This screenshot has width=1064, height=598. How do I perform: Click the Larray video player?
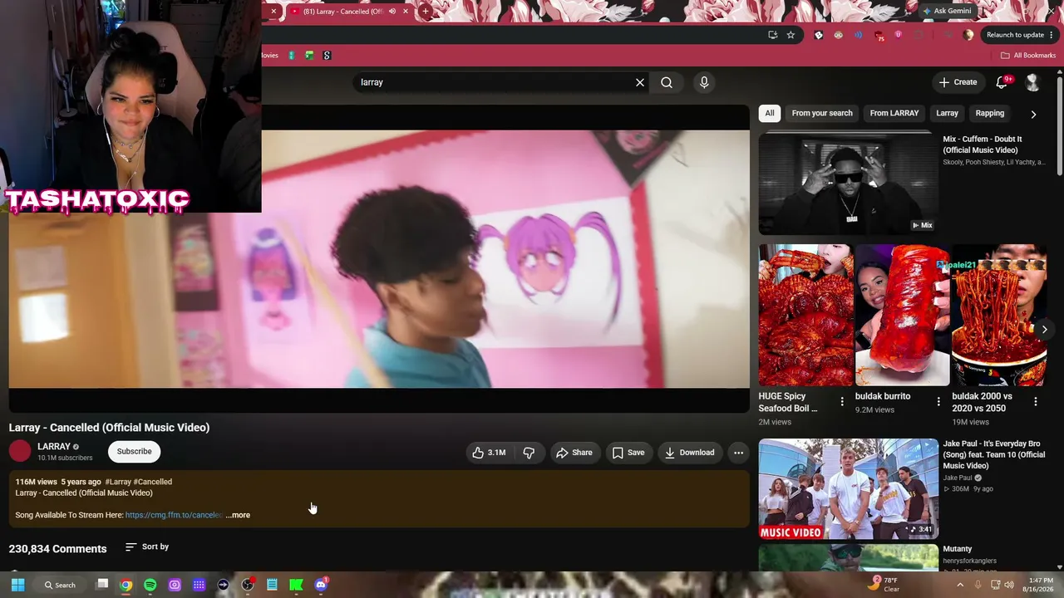click(379, 259)
